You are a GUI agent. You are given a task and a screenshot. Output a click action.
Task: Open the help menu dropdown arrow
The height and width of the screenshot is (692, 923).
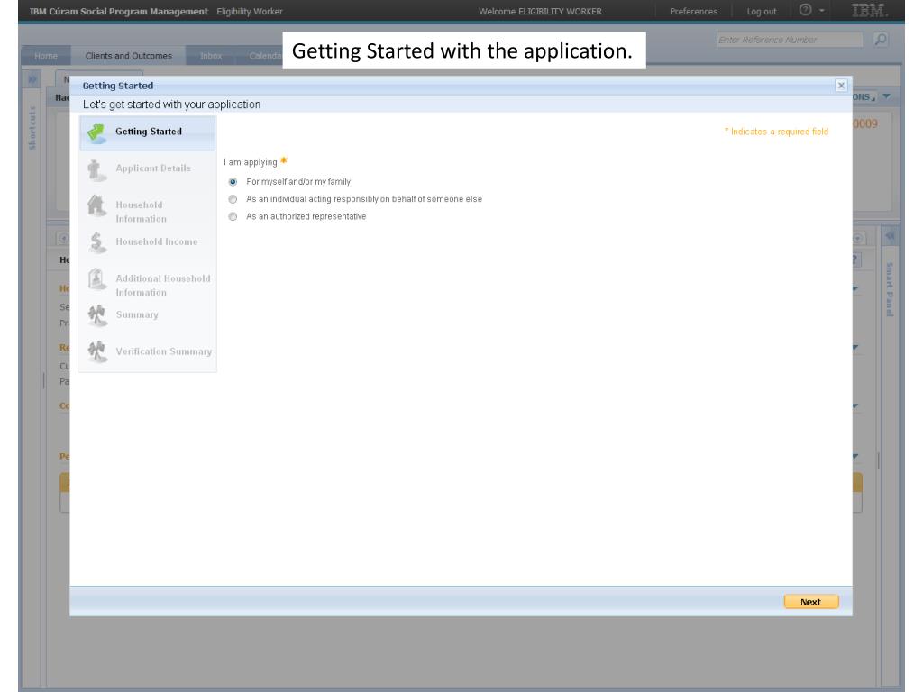822,11
